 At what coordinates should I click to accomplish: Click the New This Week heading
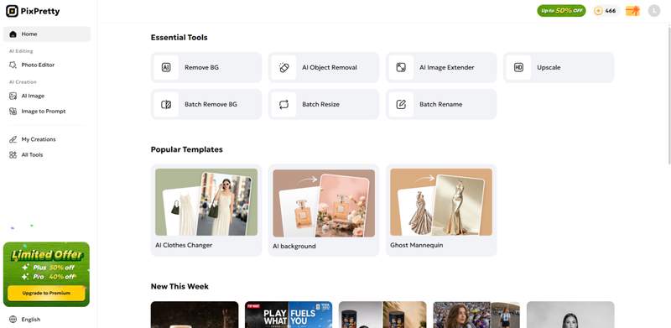[x=179, y=286]
